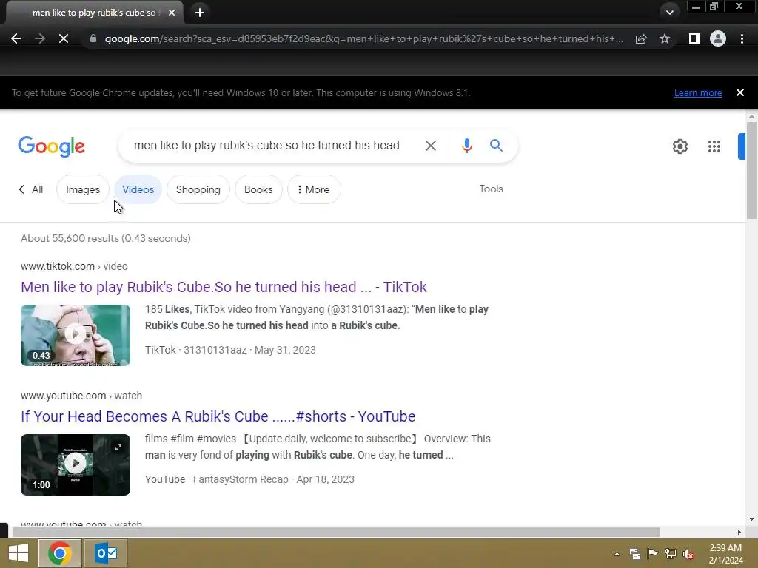Image resolution: width=758 pixels, height=568 pixels.
Task: Play the 1:00 YouTube video thumbnail
Action: click(76, 464)
